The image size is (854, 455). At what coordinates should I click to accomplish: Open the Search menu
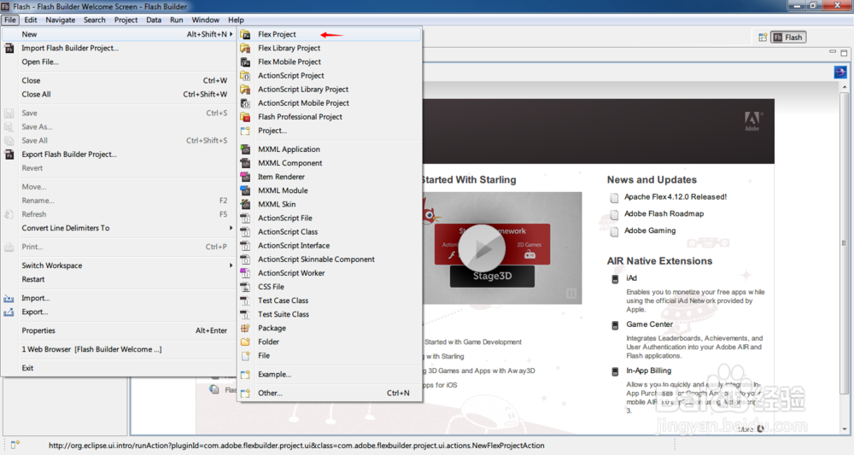[x=94, y=20]
